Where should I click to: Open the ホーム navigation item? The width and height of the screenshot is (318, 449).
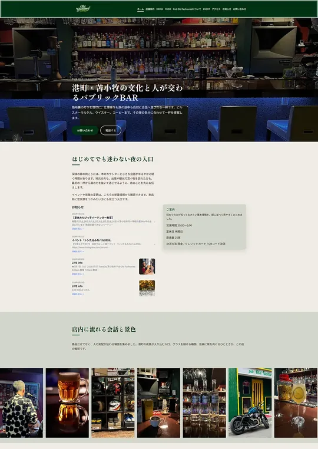[x=140, y=9]
